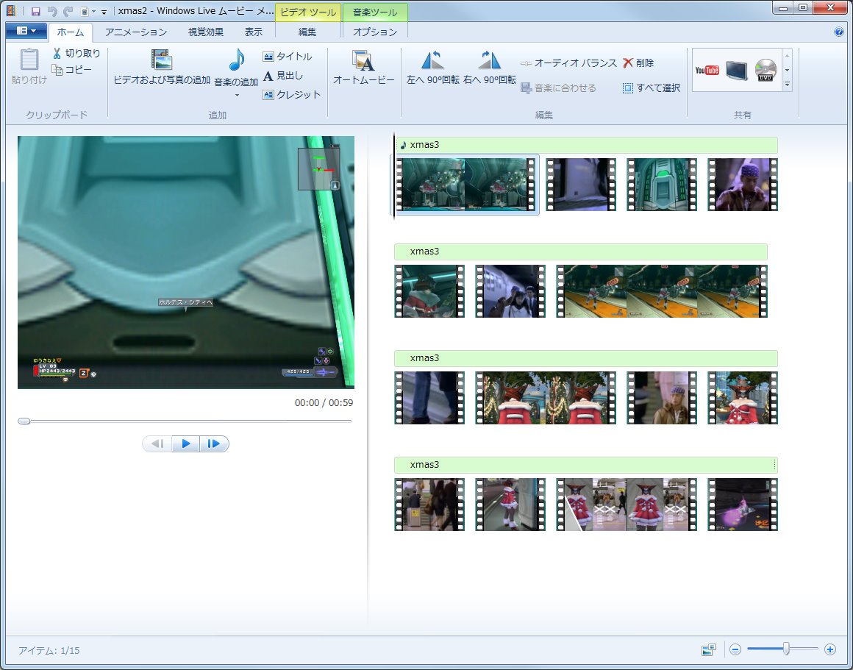Change the thumbnail size in the status bar
Image resolution: width=853 pixels, height=670 pixels.
pyautogui.click(x=709, y=649)
